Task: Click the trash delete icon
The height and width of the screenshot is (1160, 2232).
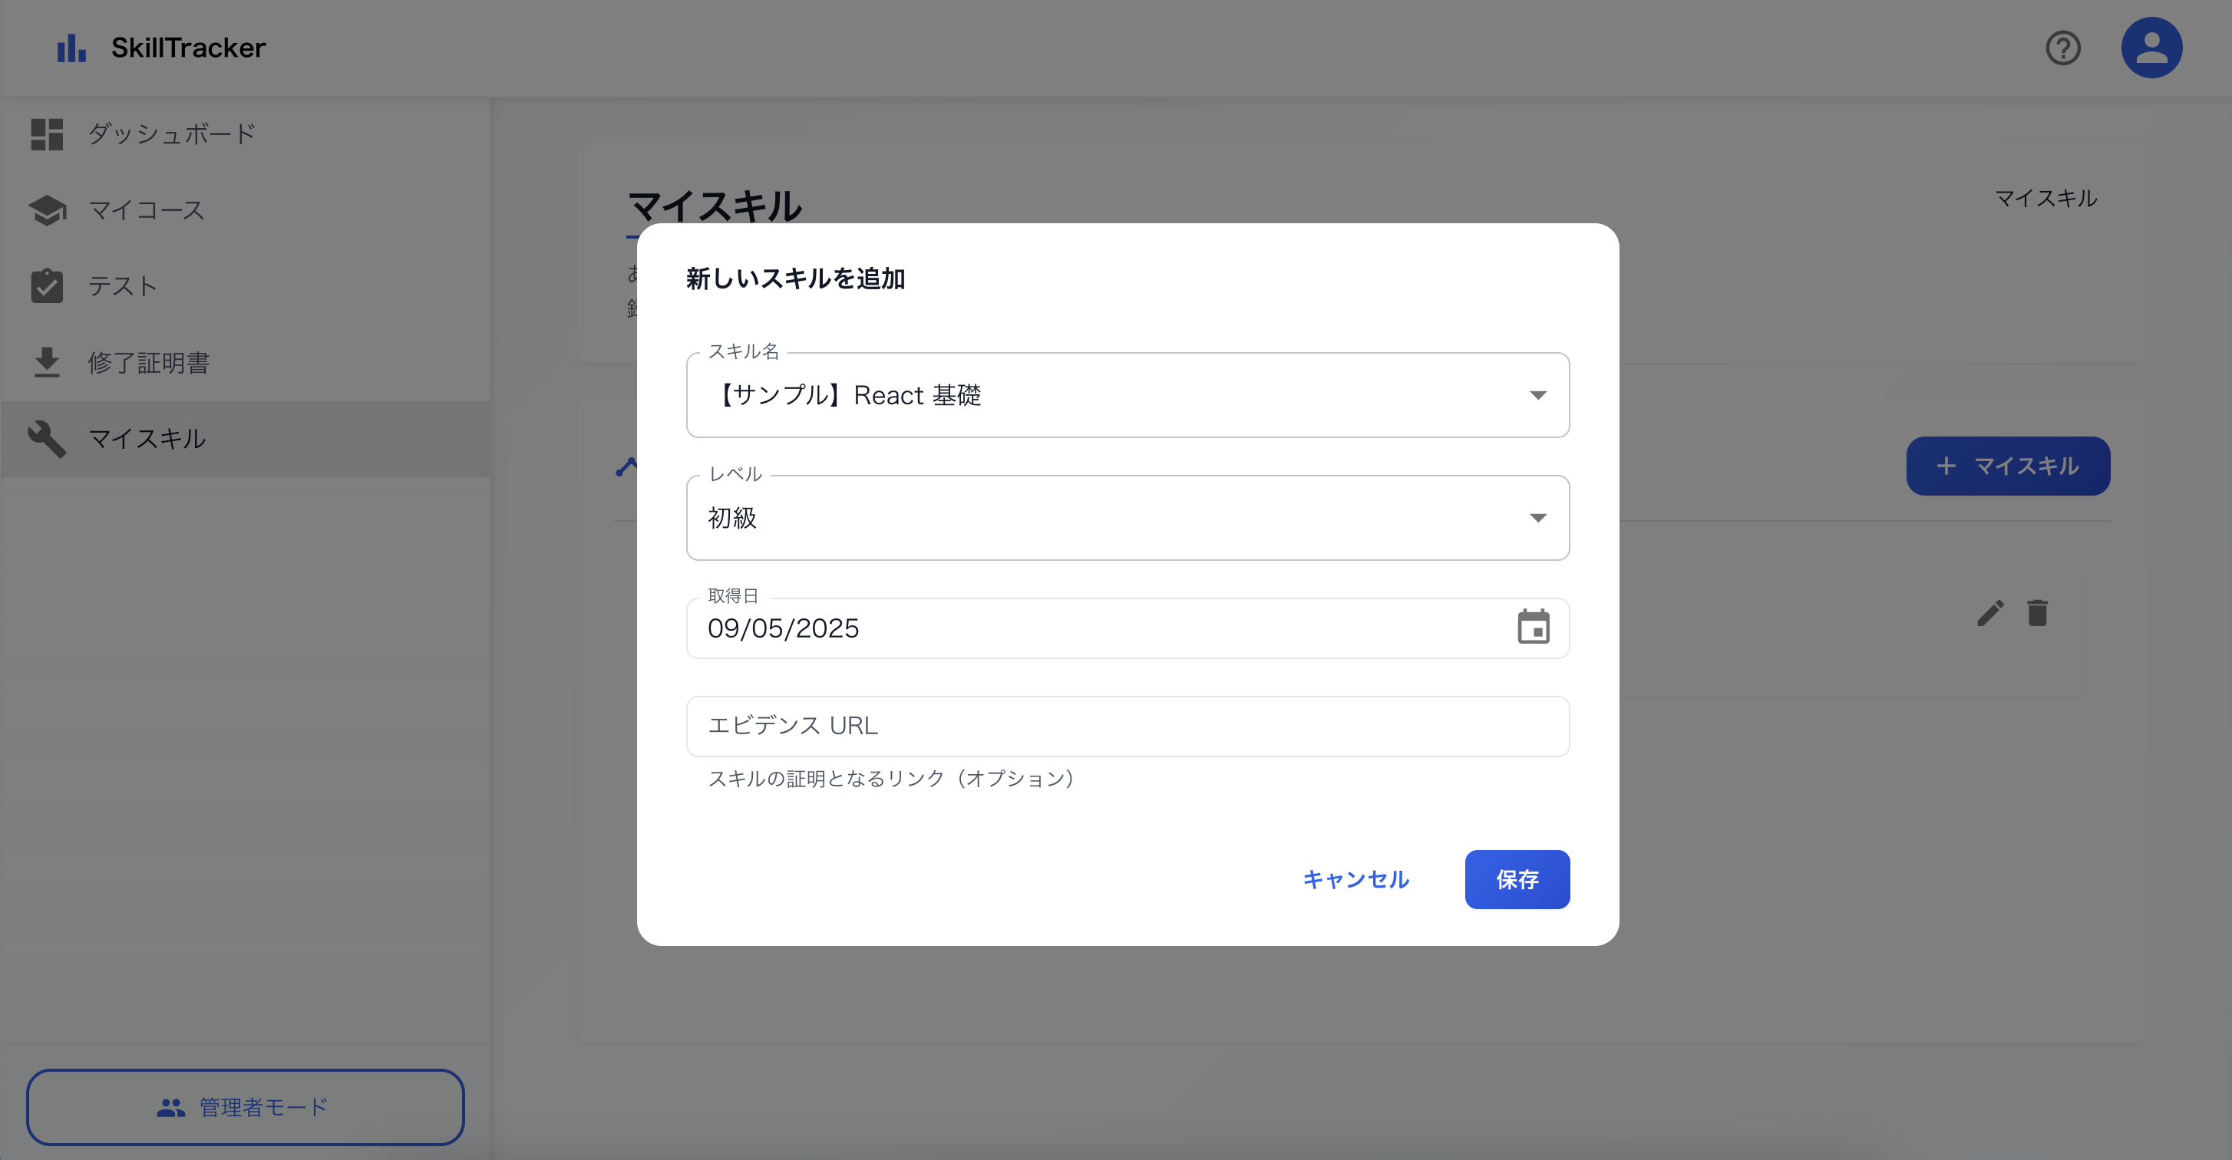Action: [x=2038, y=612]
